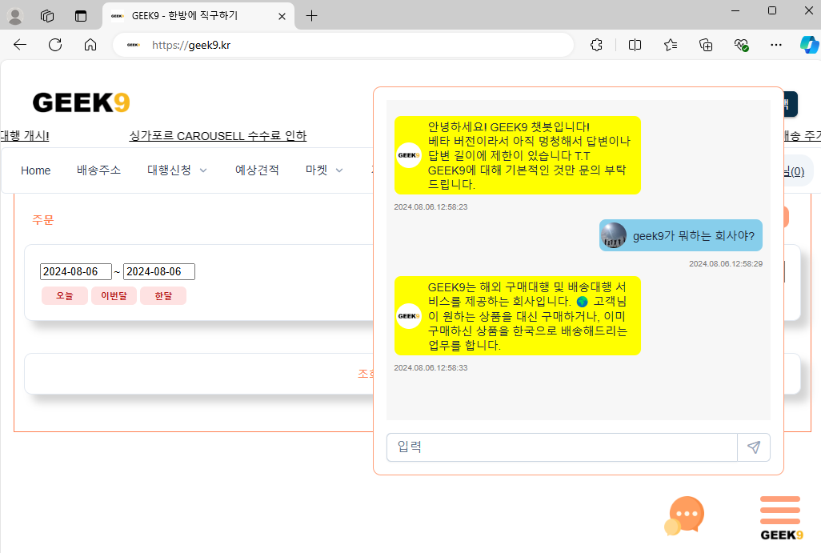The width and height of the screenshot is (821, 553).
Task: Select the 오늘 date filter button
Action: 65,296
